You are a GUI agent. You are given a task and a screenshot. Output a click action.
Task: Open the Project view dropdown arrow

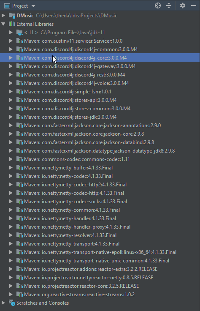click(33, 6)
